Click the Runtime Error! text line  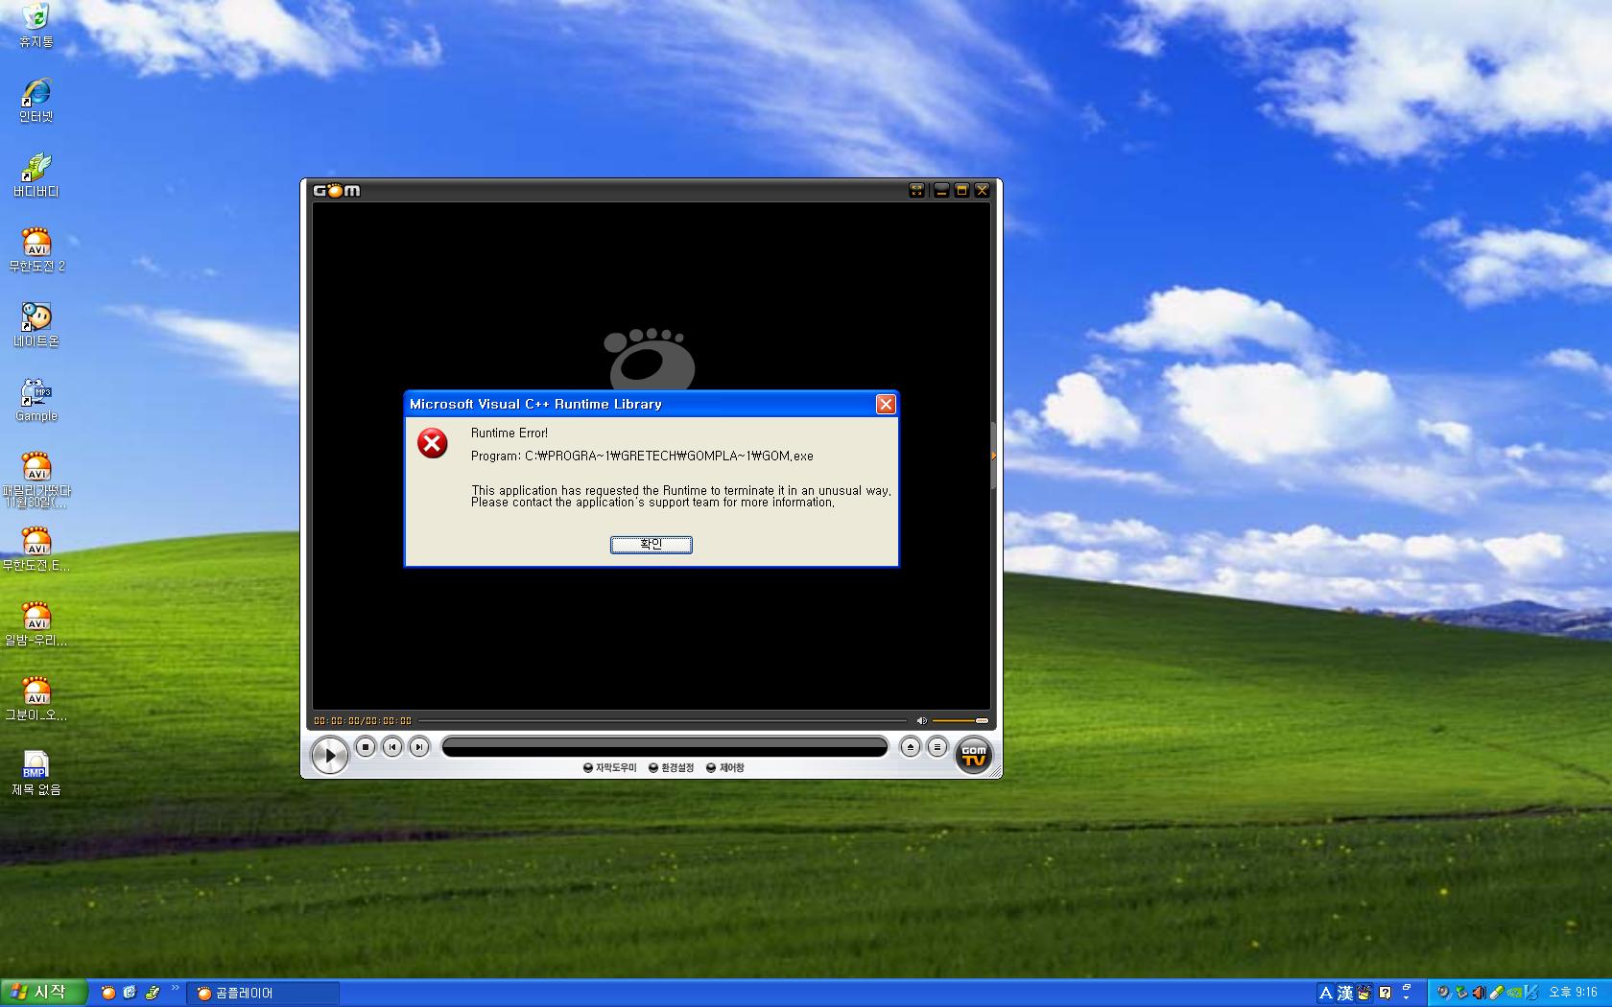coord(510,433)
